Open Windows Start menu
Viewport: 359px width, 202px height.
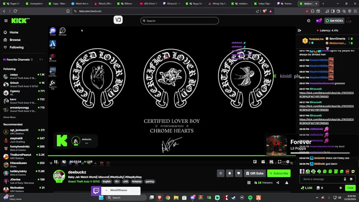pyautogui.click(x=101, y=198)
